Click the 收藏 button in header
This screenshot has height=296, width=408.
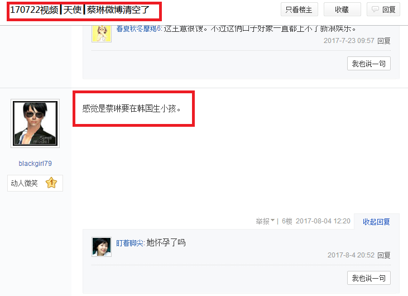[342, 9]
